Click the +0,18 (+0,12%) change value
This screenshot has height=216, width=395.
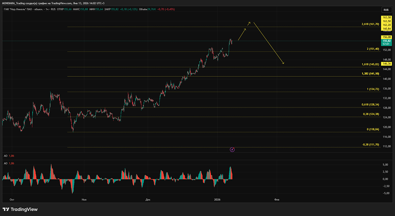[x=129, y=9]
